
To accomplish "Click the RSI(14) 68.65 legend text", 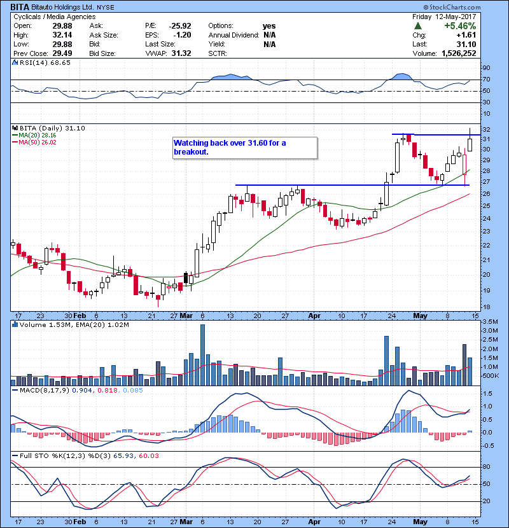I will 45,62.
